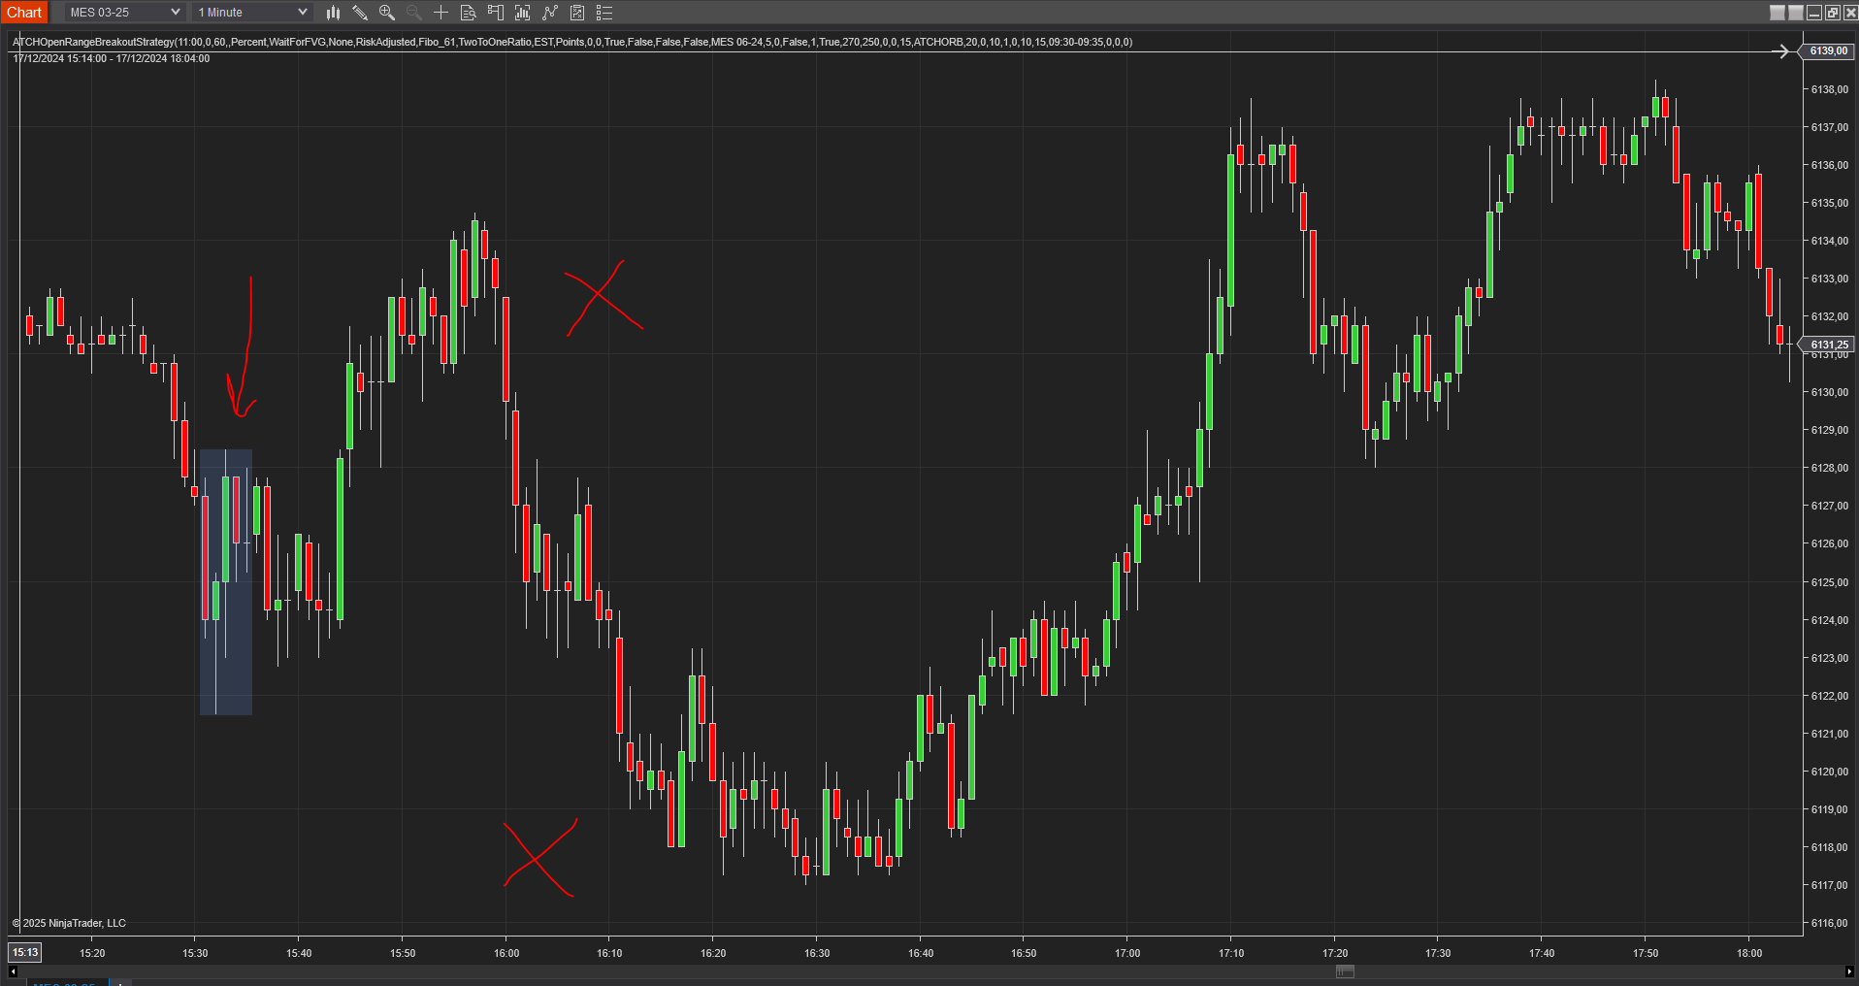Viewport: 1859px width, 986px height.
Task: Click the orange Chart label button
Action: tap(24, 13)
